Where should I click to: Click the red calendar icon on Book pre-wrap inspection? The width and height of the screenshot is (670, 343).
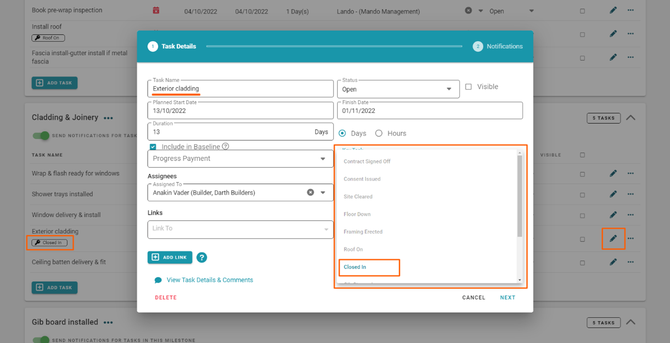coord(156,11)
